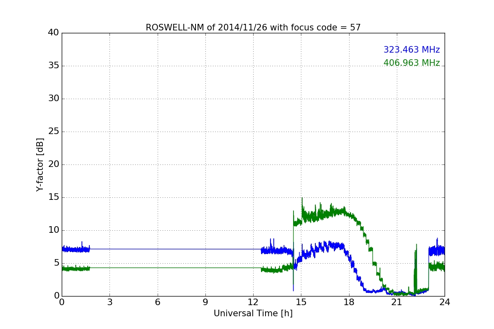This screenshot has height=329, width=494.
Task: Click the green curve plateau near hour 17
Action: coord(333,212)
